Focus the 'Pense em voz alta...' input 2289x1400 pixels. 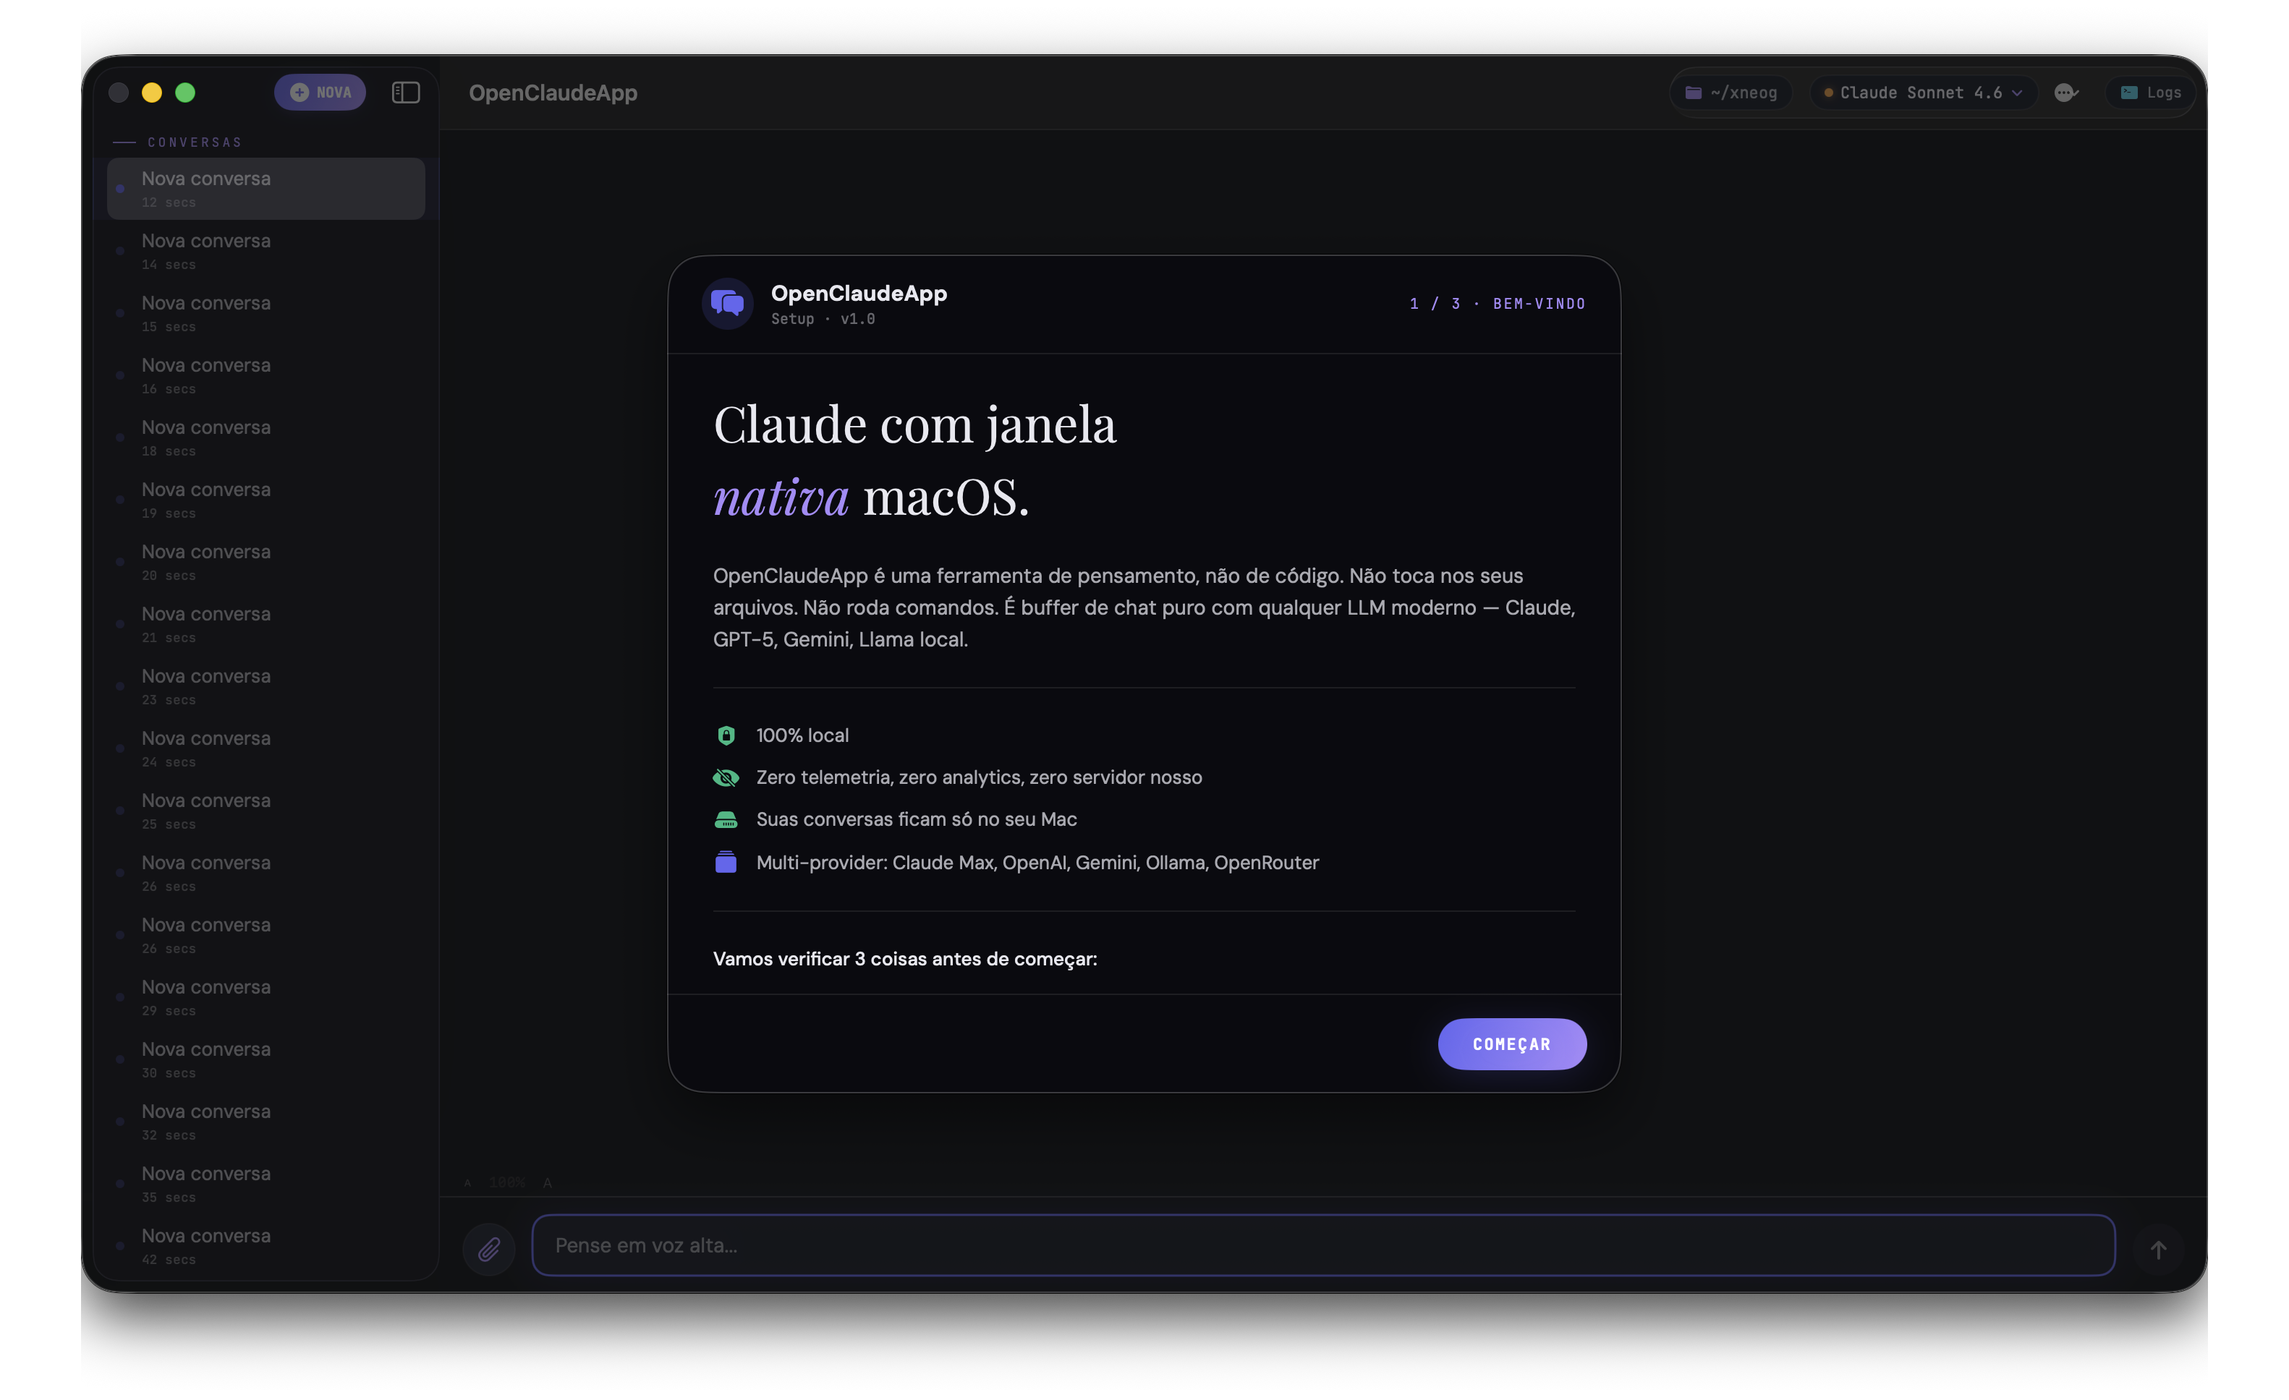tap(1323, 1245)
